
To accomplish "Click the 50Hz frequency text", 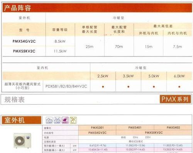I will click(x=135, y=137).
